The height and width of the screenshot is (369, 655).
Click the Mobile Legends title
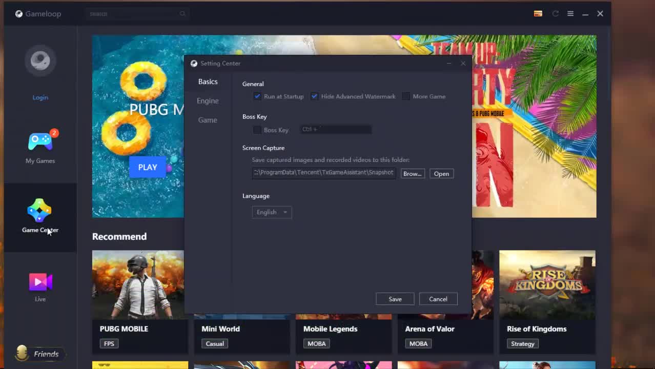(330, 329)
